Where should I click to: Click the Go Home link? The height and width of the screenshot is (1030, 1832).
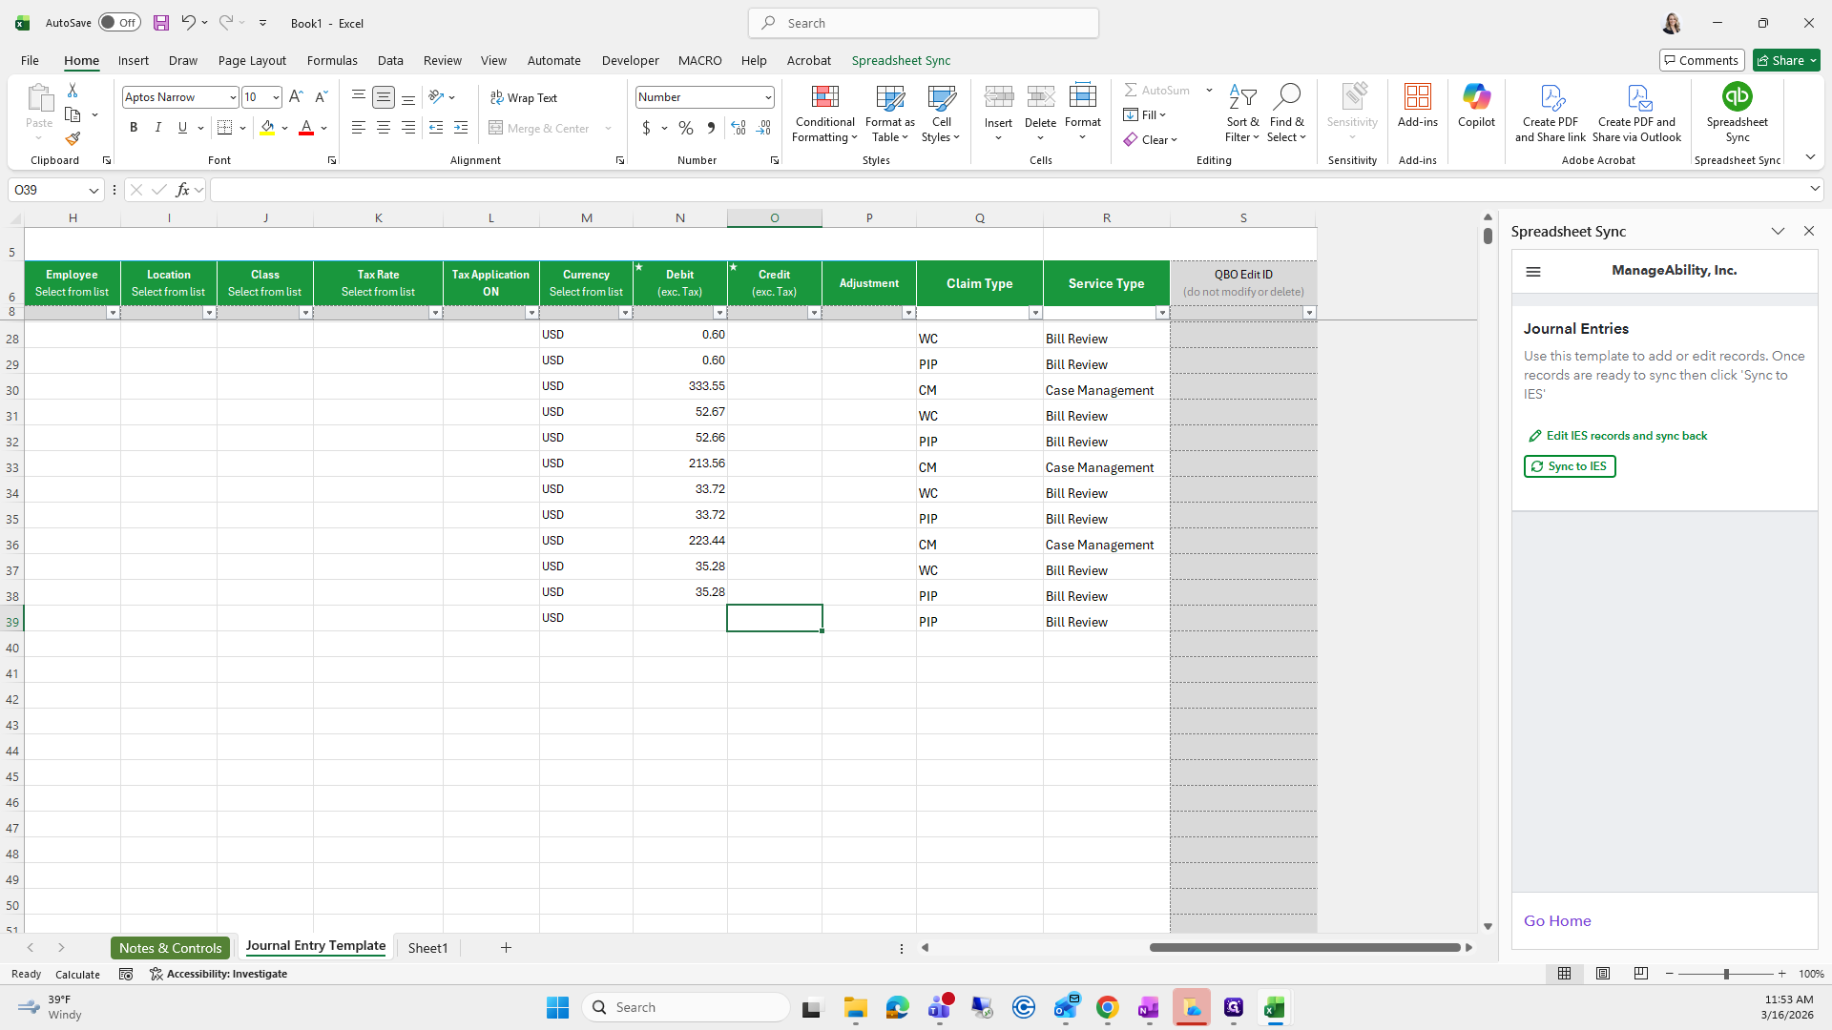pos(1557,921)
